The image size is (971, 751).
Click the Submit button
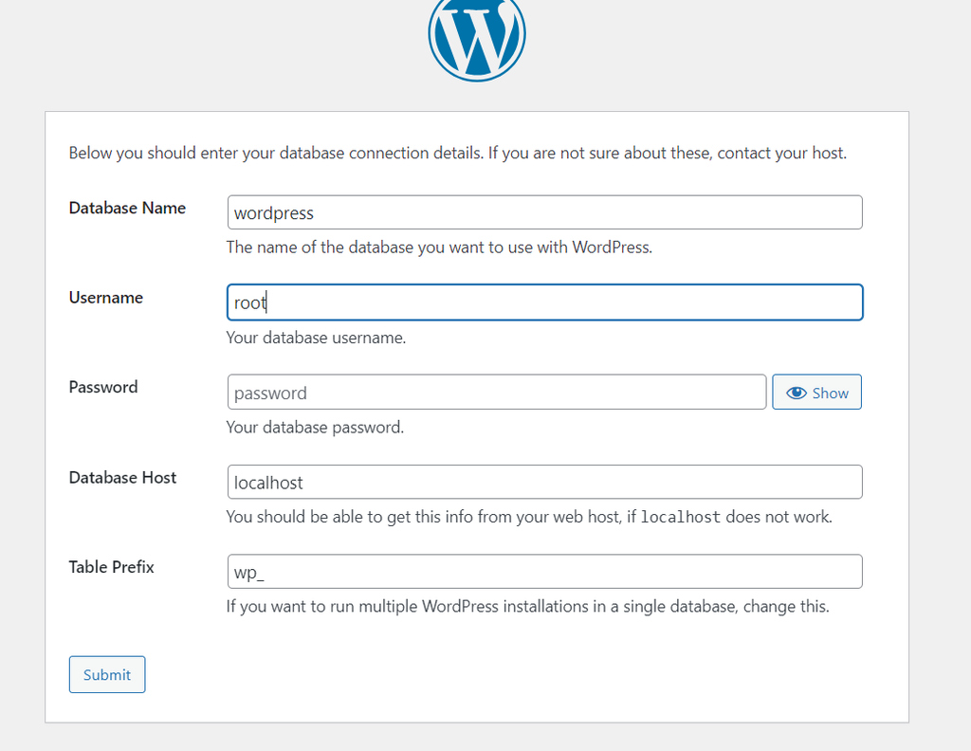[107, 674]
